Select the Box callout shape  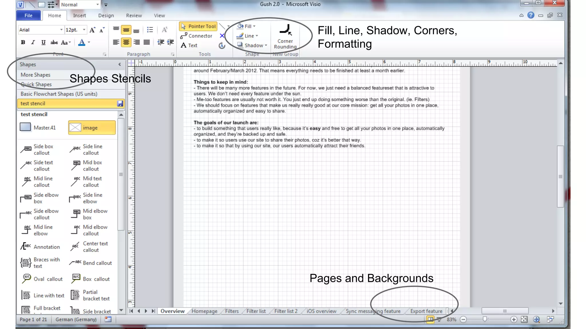pyautogui.click(x=90, y=279)
